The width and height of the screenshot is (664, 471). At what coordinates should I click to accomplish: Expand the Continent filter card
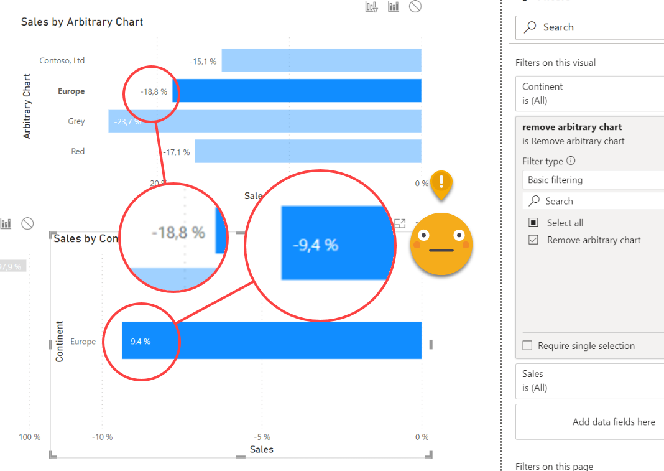pos(591,93)
